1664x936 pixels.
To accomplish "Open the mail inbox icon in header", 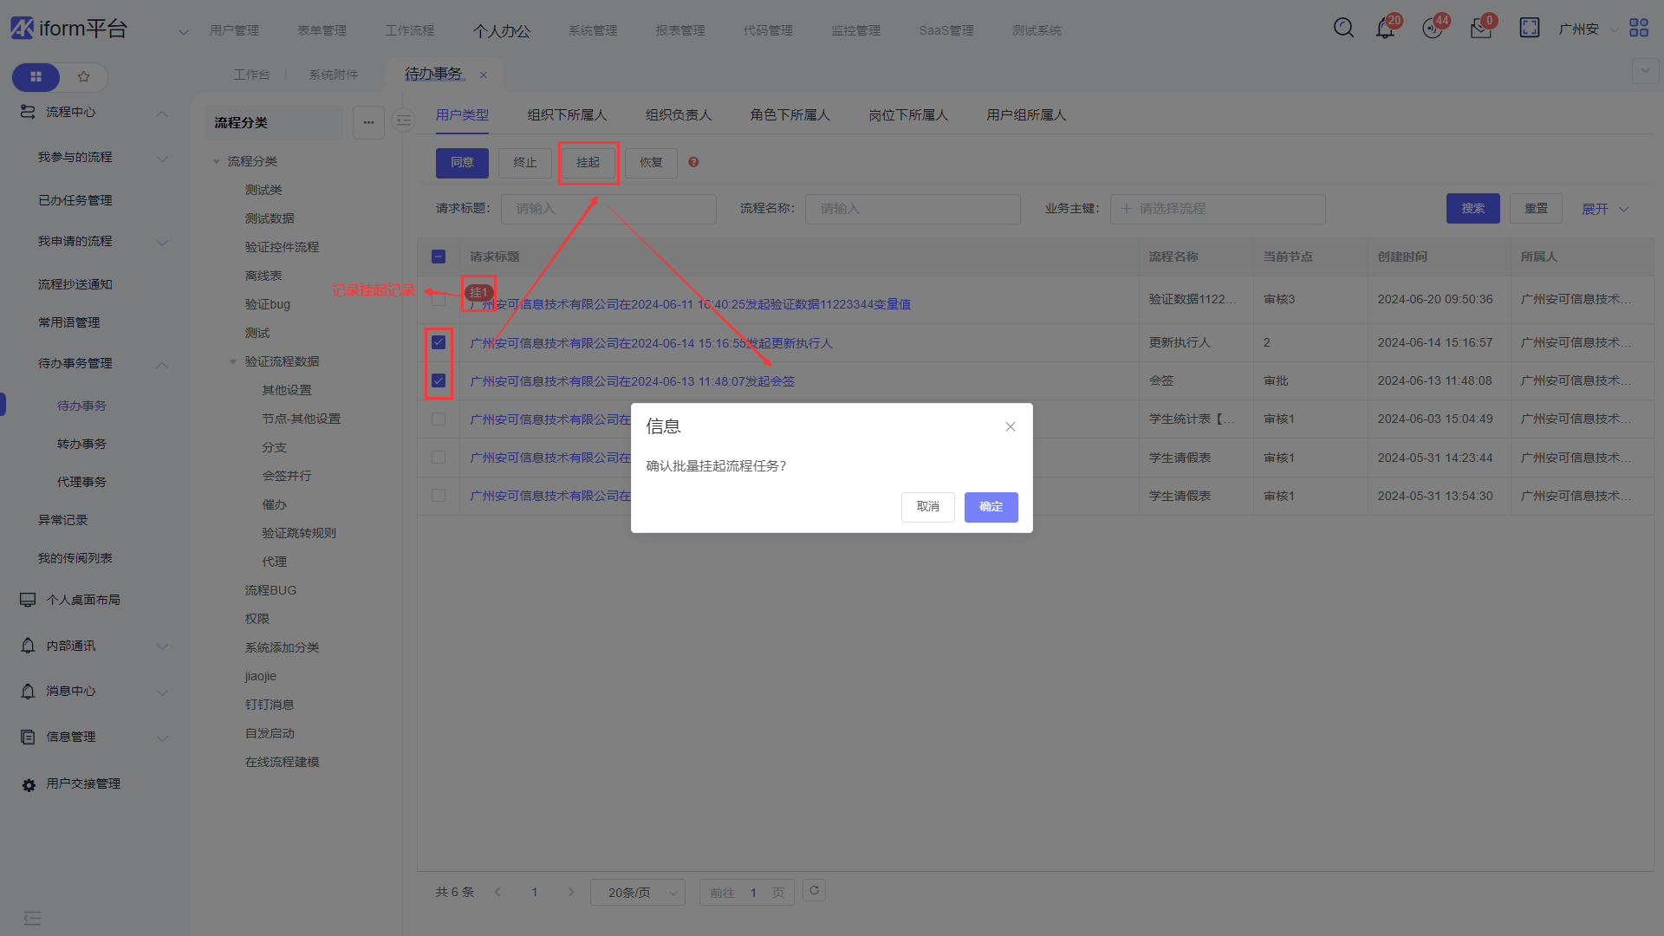I will point(1480,29).
